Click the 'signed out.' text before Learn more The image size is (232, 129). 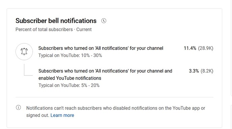coord(38,115)
